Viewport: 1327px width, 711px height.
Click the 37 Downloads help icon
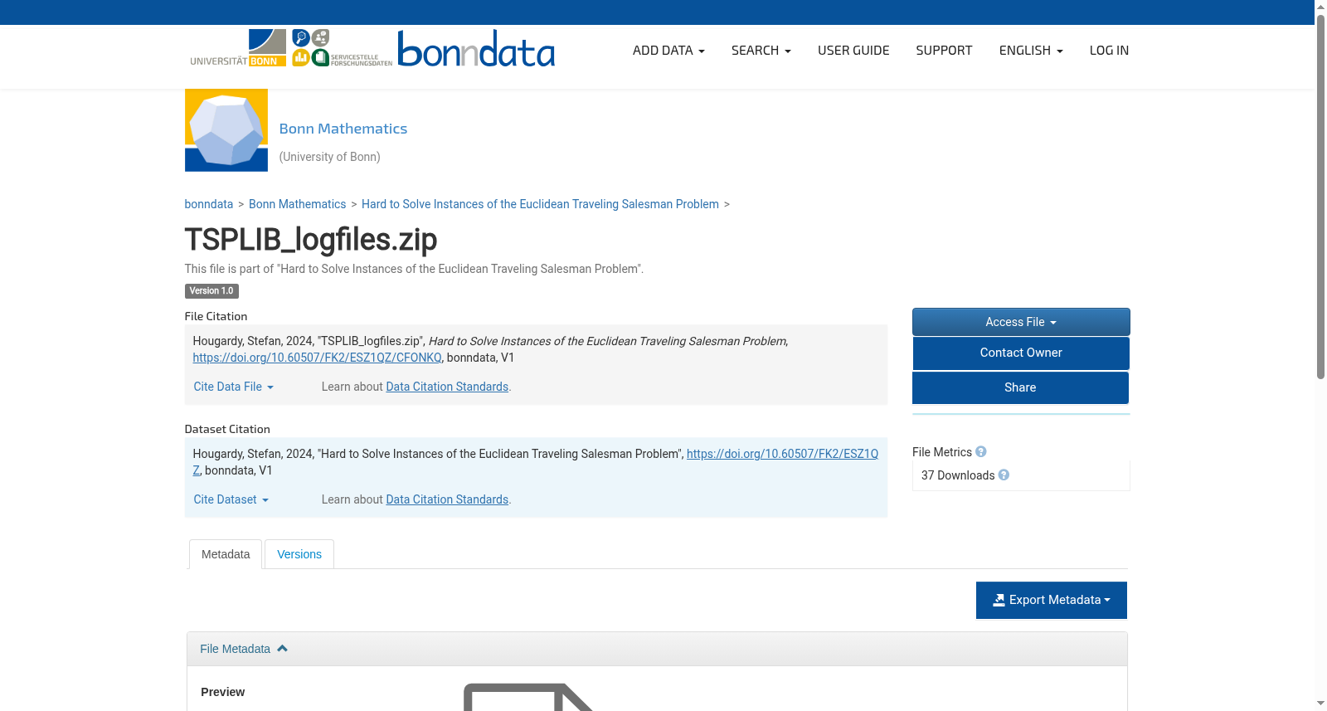click(1004, 475)
